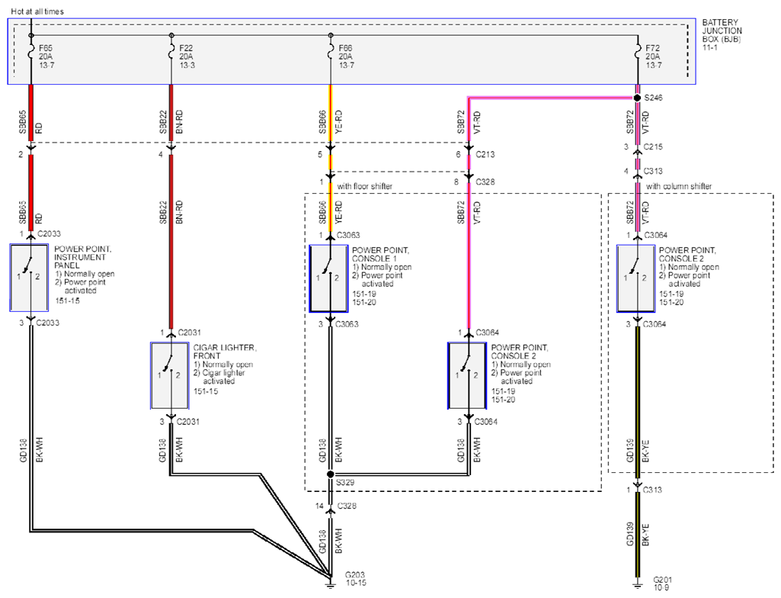
Task: Select the "BATTERY JUNCTION BOX (BJB)" label
Action: click(722, 31)
